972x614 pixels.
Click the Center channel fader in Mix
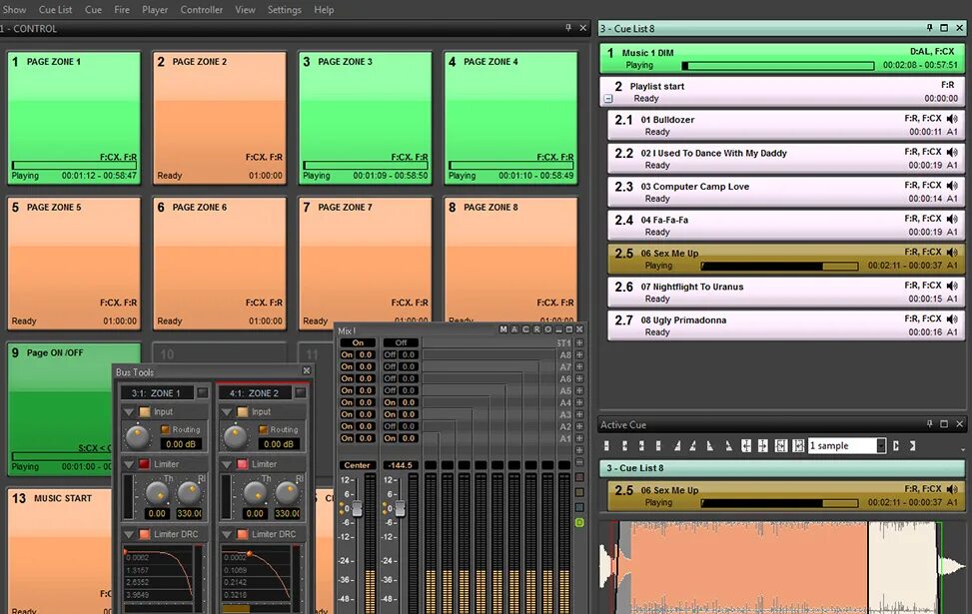[357, 509]
